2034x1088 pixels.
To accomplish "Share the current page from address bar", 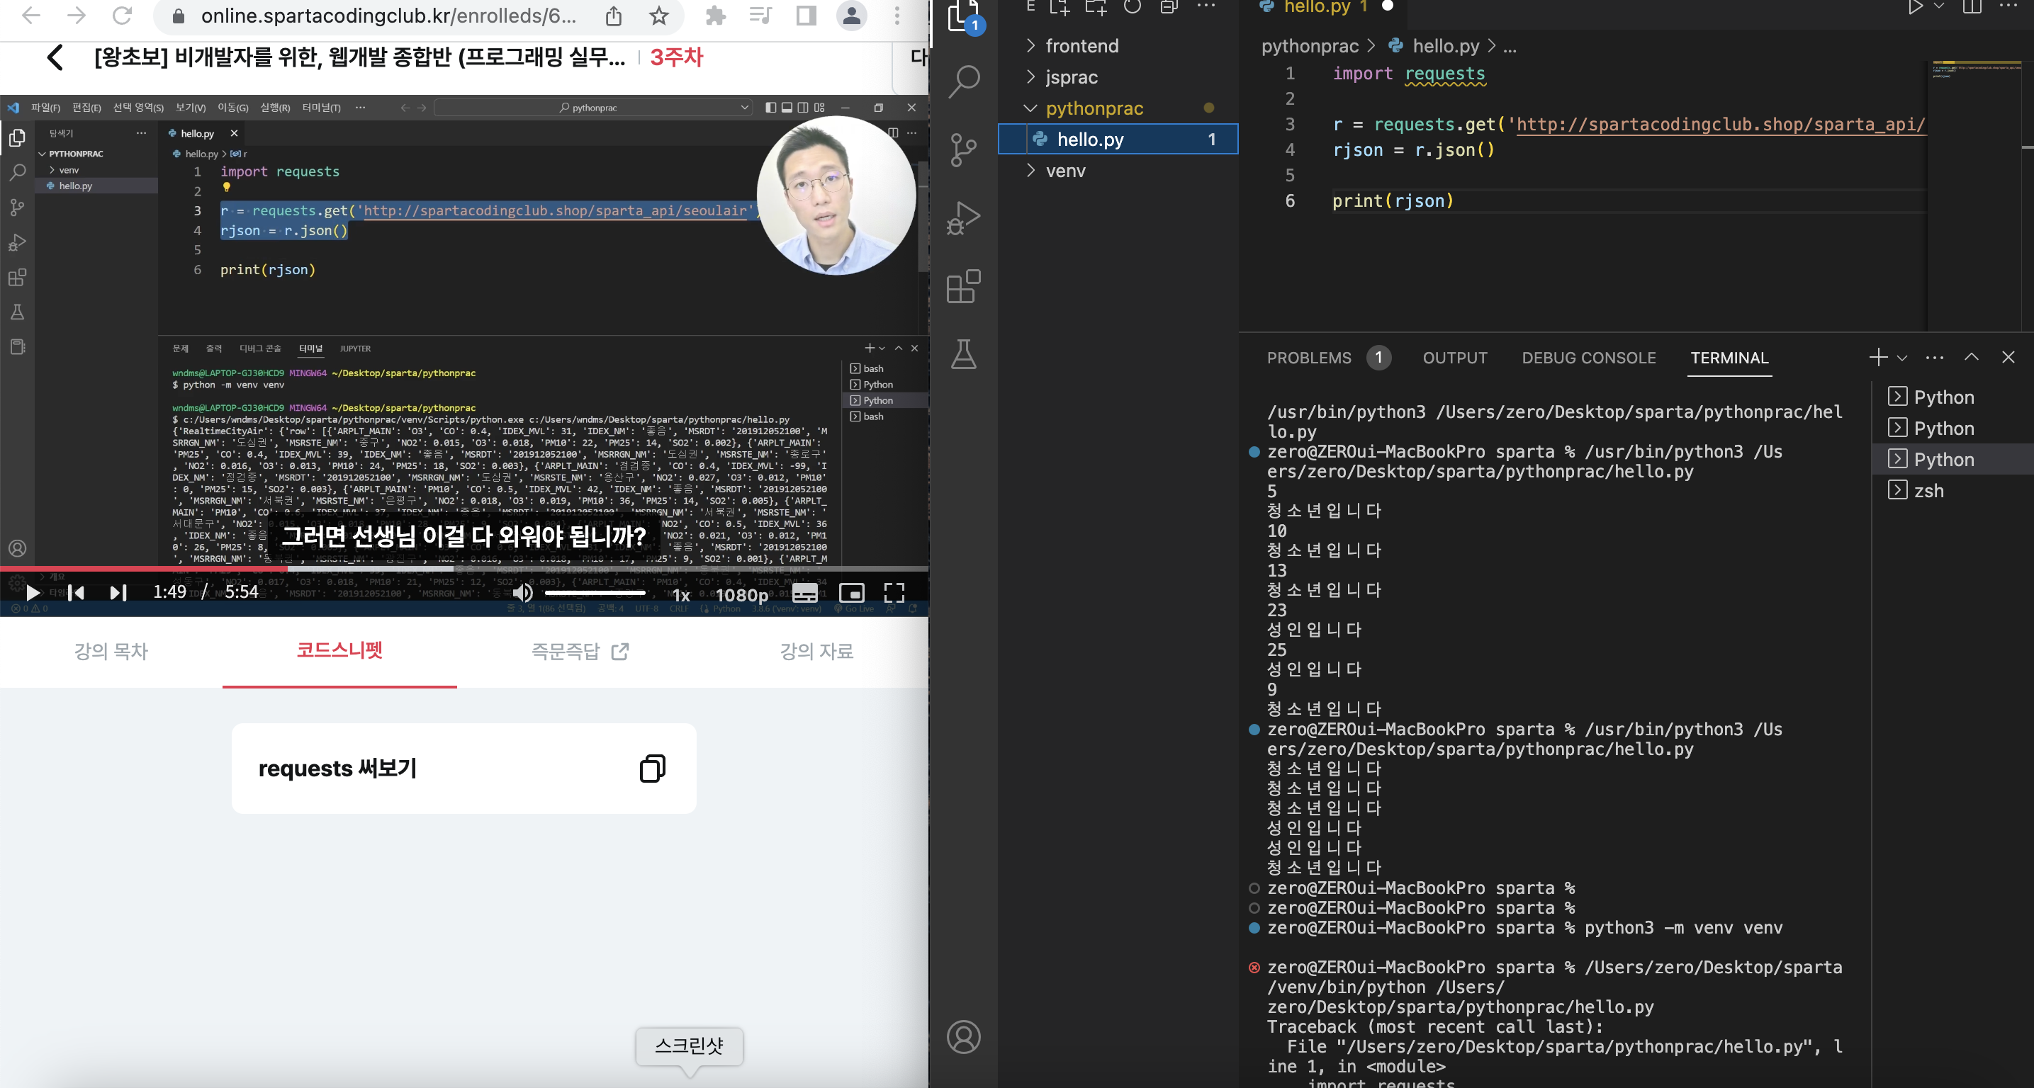I will click(x=614, y=16).
